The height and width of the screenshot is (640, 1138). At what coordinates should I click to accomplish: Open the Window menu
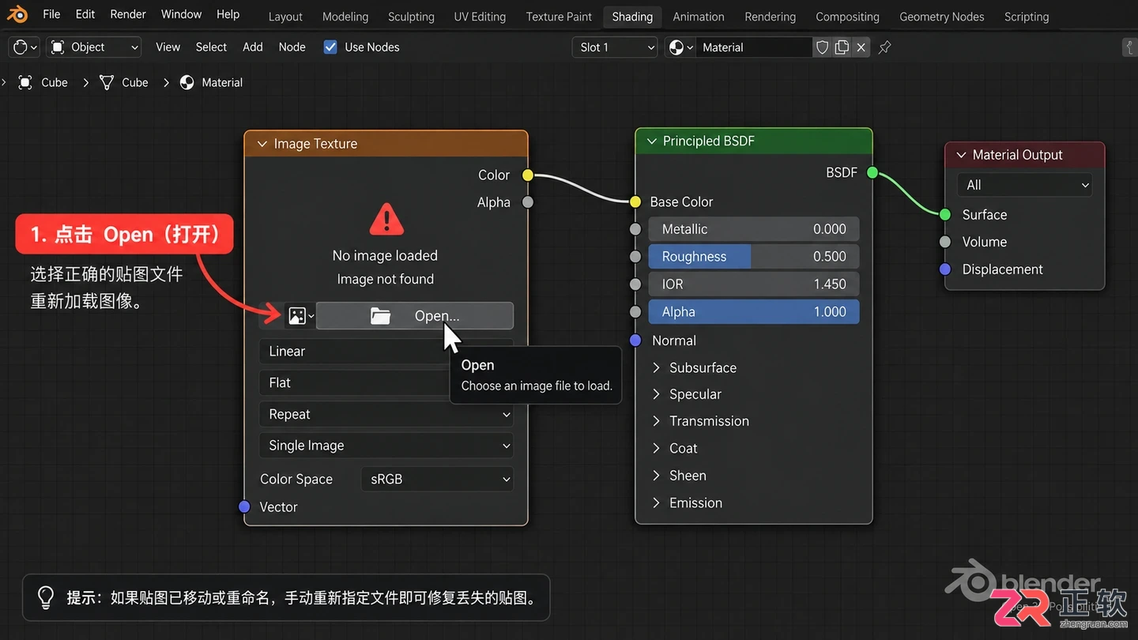pos(182,14)
